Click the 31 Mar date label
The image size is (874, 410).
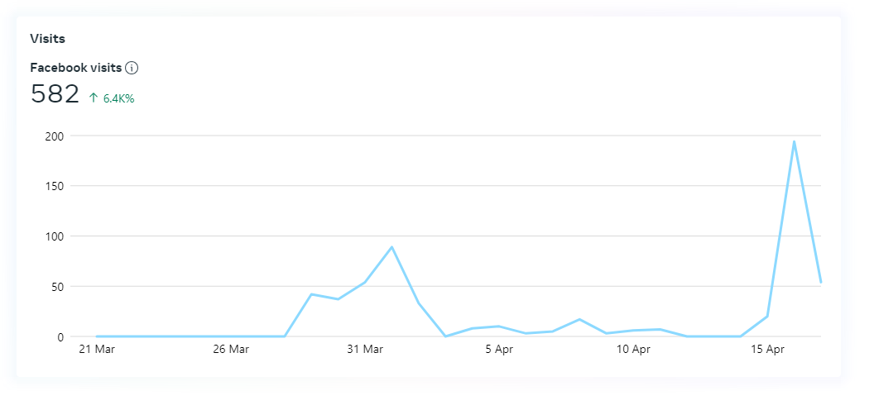click(364, 350)
